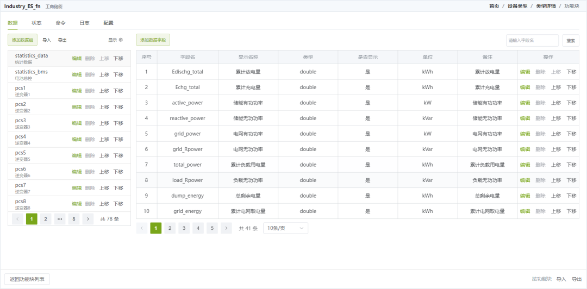
Task: Click ellipsis to jump pages in group list
Action: (60, 219)
